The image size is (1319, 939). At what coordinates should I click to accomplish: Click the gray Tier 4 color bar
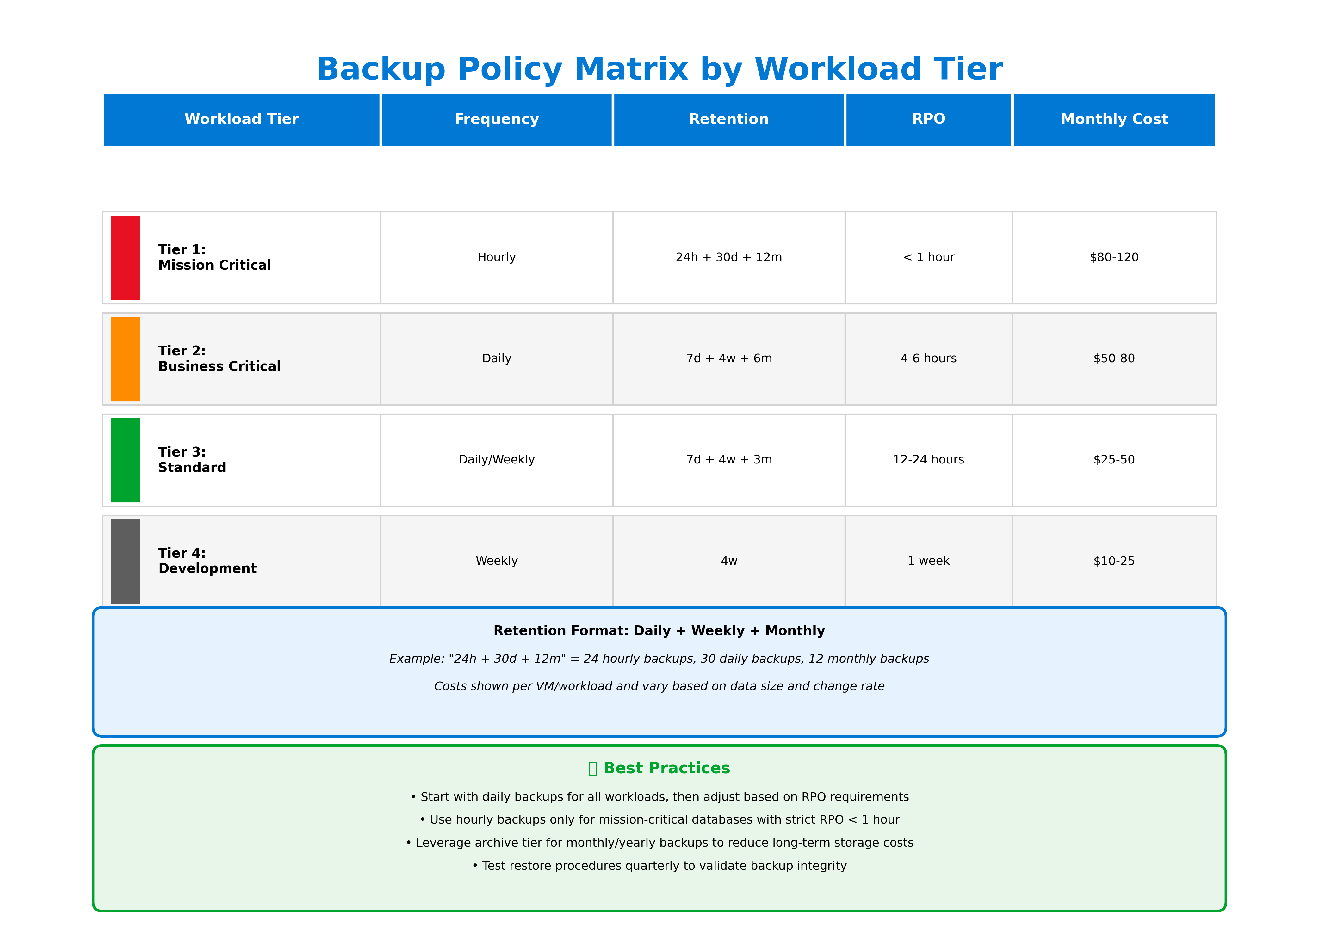click(x=125, y=562)
